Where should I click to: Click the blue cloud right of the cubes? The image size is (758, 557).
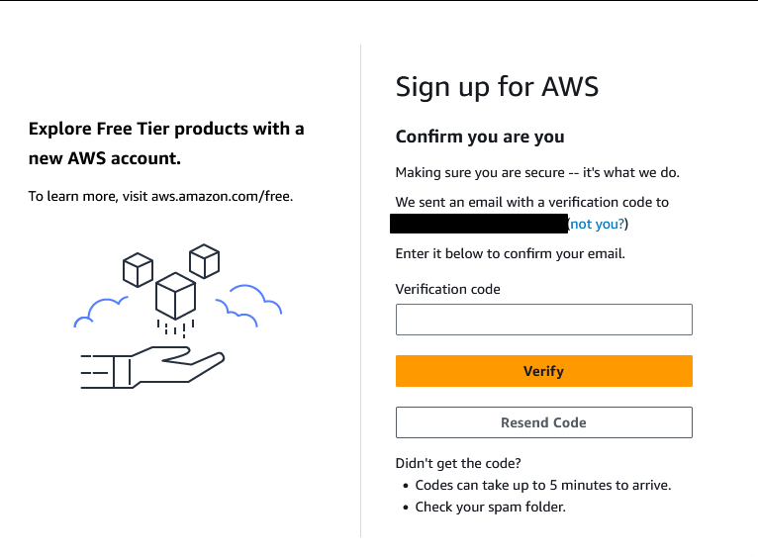pyautogui.click(x=249, y=306)
